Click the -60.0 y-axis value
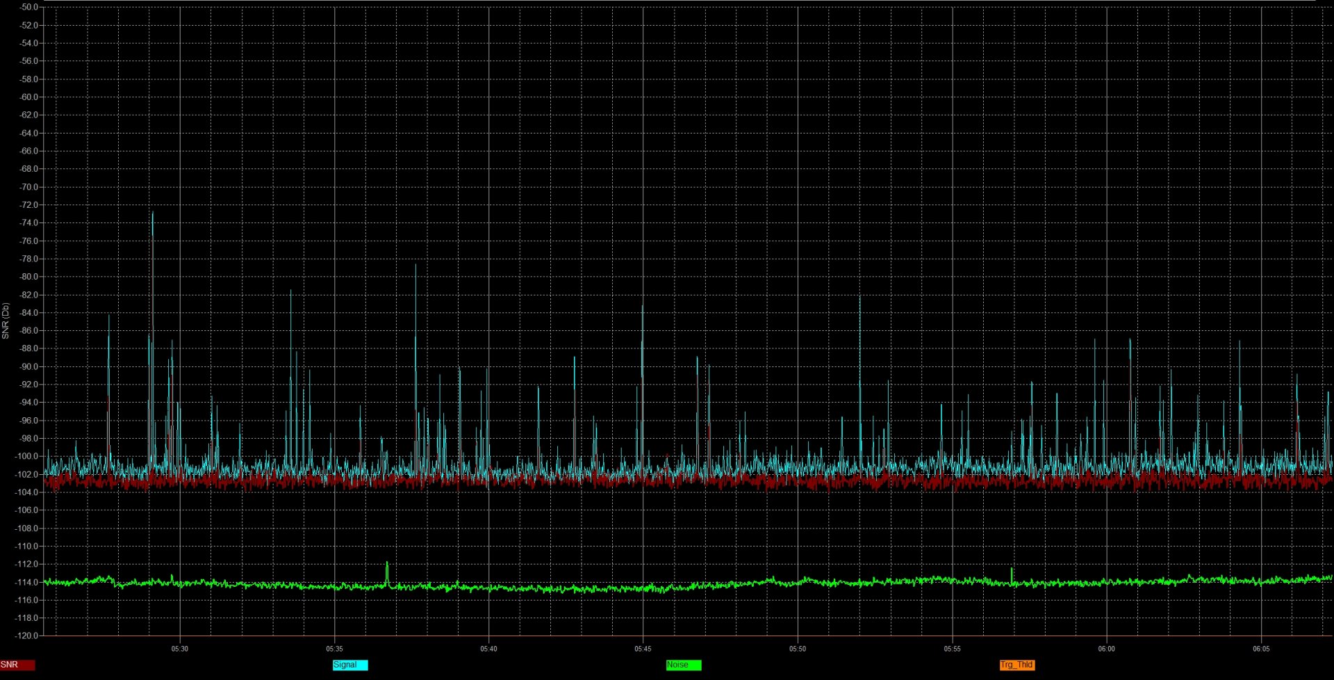 pyautogui.click(x=28, y=97)
